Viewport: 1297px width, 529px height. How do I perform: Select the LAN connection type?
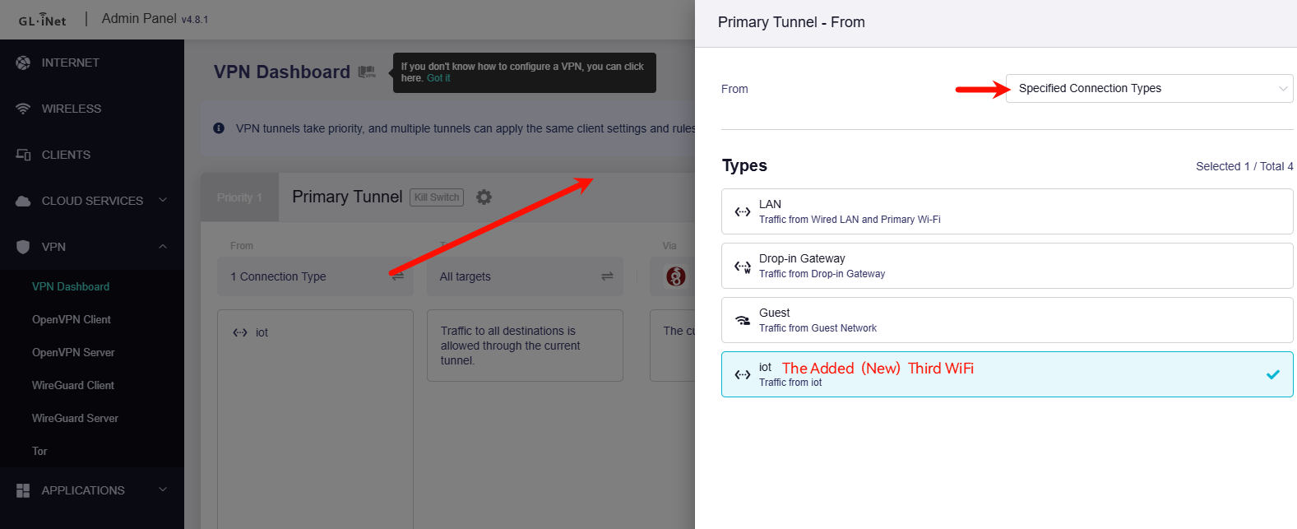1007,211
